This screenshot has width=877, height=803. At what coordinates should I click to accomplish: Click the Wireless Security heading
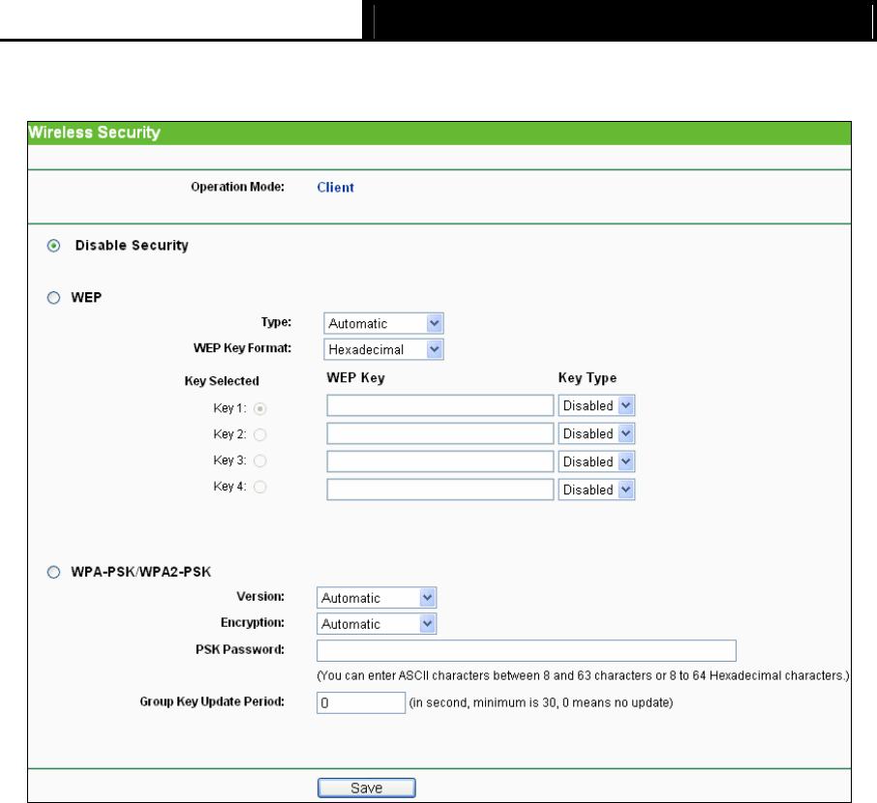tap(95, 133)
